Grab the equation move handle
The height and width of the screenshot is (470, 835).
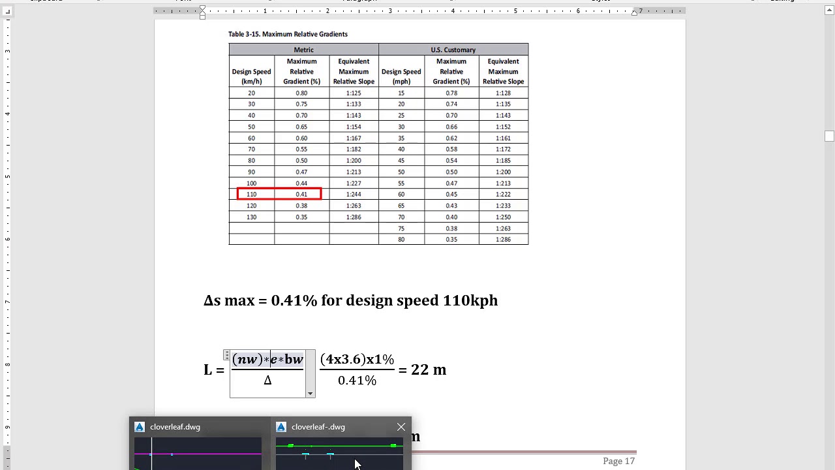[226, 356]
